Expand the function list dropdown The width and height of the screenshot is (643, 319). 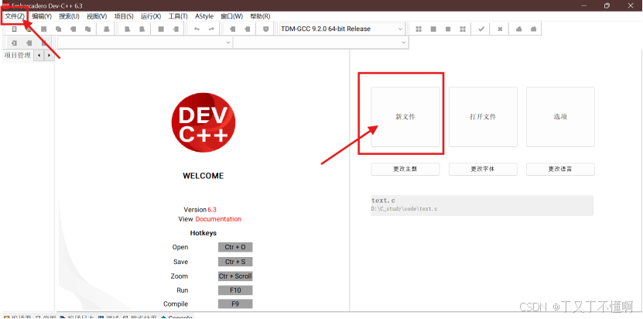pos(320,43)
